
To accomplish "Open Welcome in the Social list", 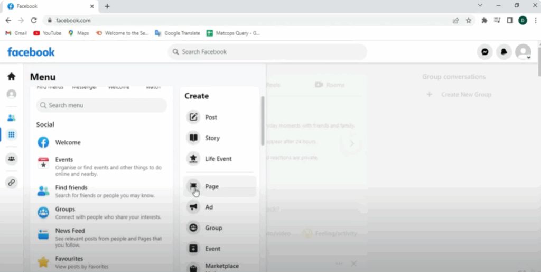I will coord(101,142).
